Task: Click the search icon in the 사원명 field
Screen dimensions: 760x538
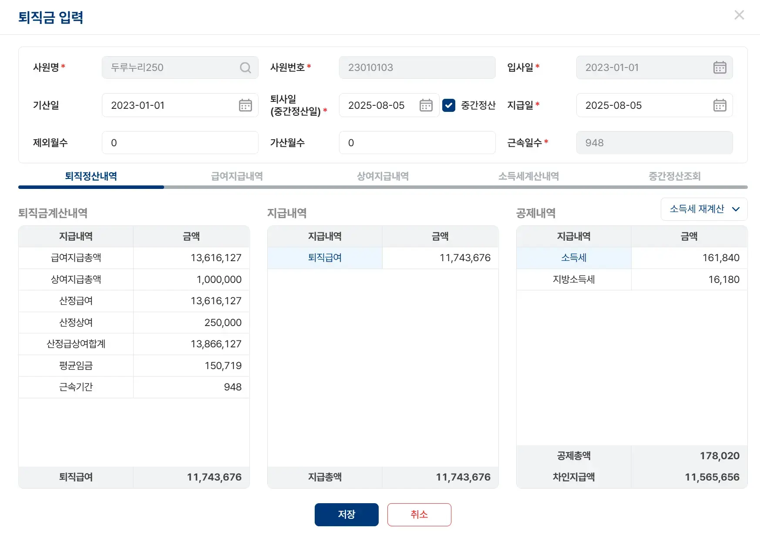Action: [245, 67]
